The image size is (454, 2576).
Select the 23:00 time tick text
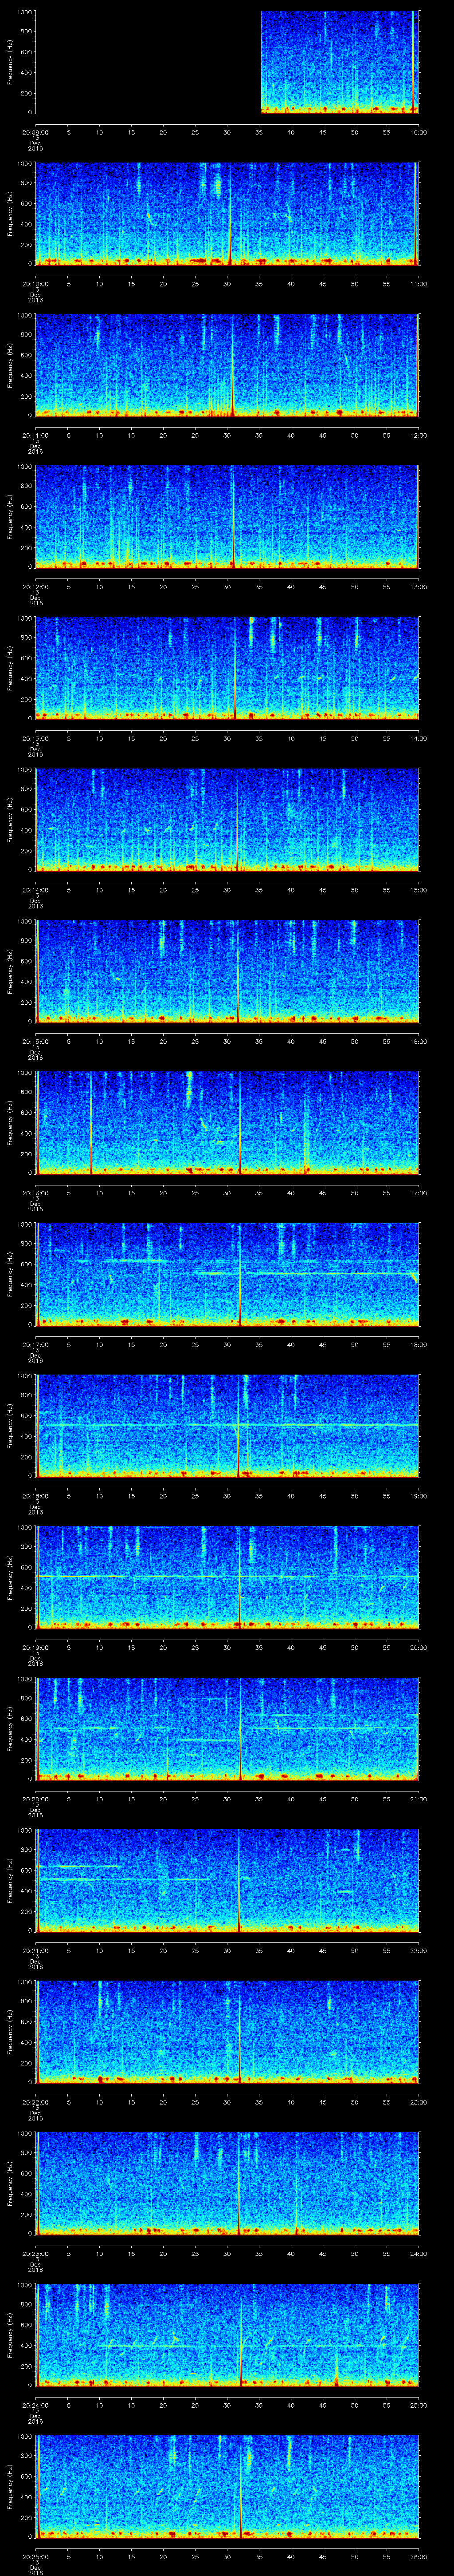[x=418, y=2102]
